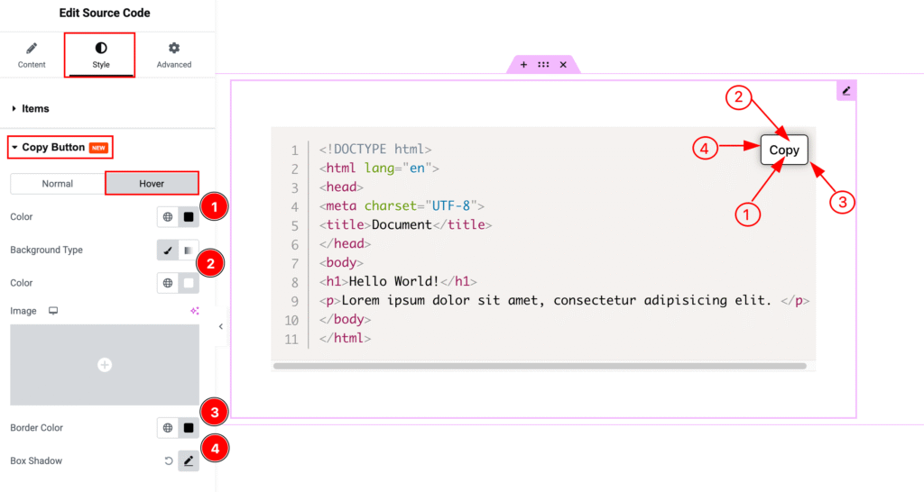Pick the white background Color swatch
This screenshot has height=492, width=924.
click(189, 283)
